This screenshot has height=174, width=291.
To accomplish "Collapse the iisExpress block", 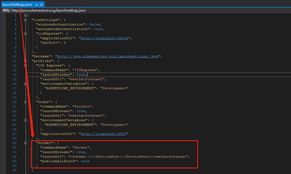I will pos(26,34).
